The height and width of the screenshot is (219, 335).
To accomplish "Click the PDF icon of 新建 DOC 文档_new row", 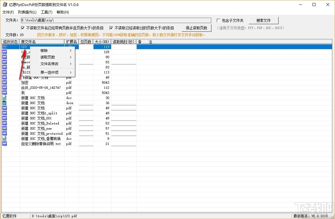I will point(4,128).
